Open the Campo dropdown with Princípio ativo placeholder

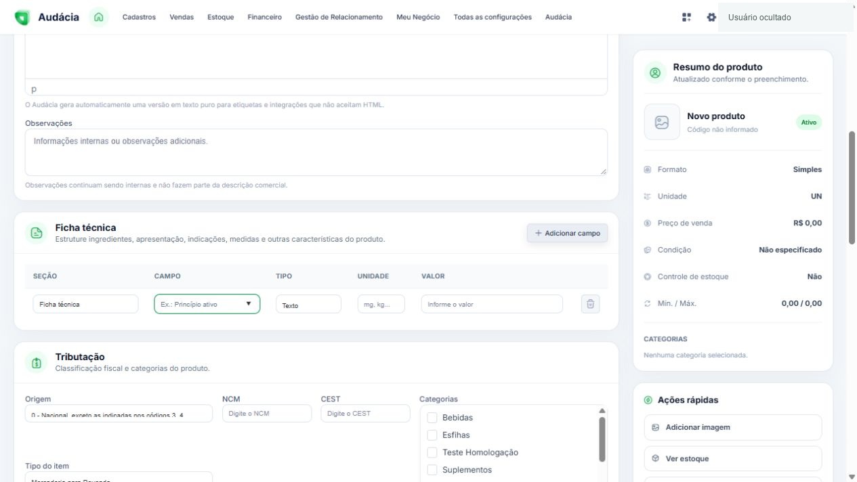tap(207, 304)
